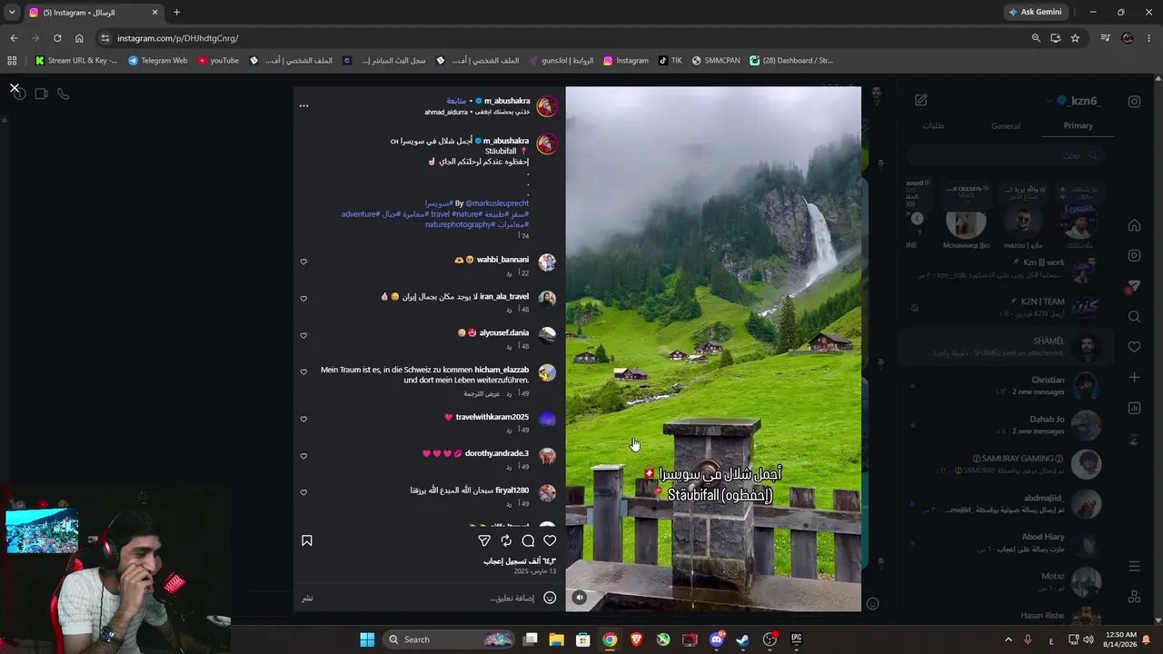Screen dimensions: 1163x654
Task: Go back to the previous page in Chrome
Action: pos(14,38)
